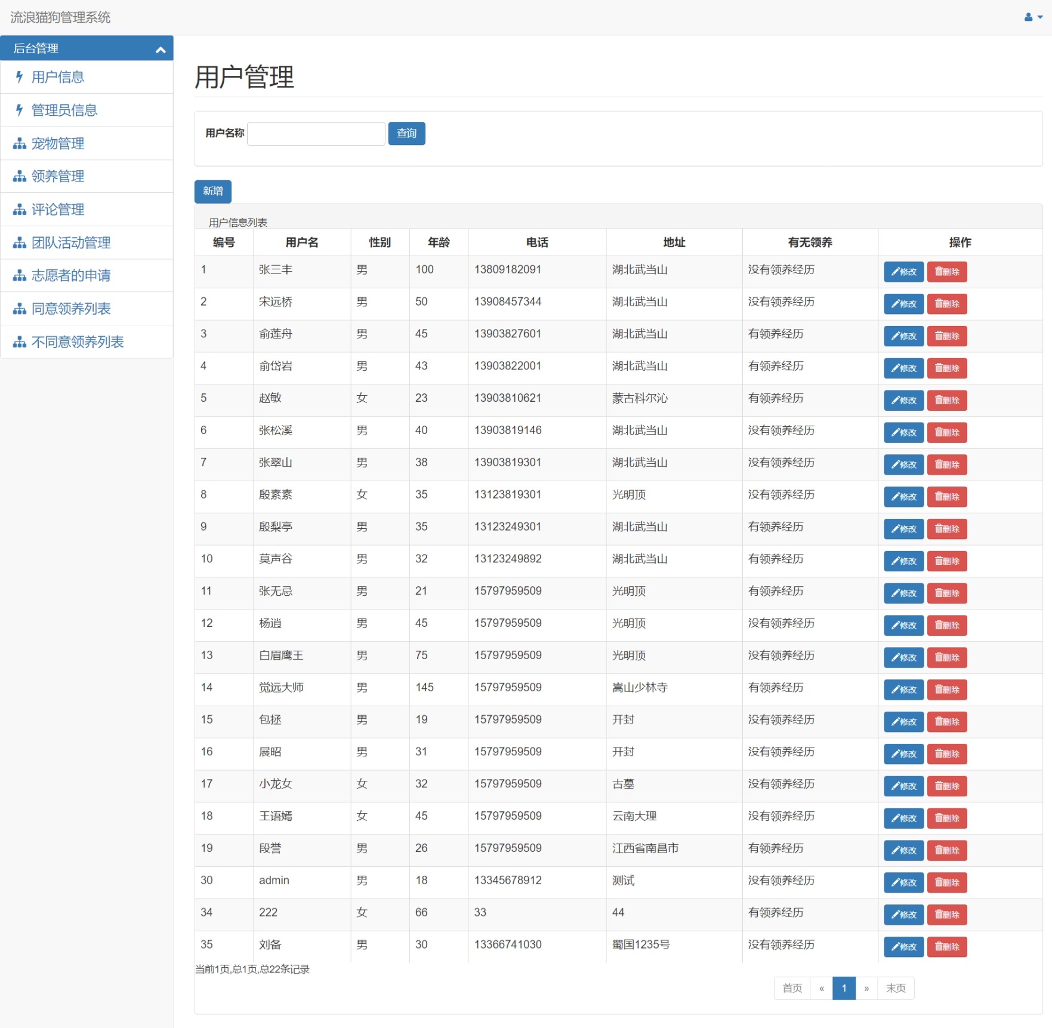Image resolution: width=1052 pixels, height=1028 pixels.
Task: Edit the user 宋远桥
Action: 903,304
